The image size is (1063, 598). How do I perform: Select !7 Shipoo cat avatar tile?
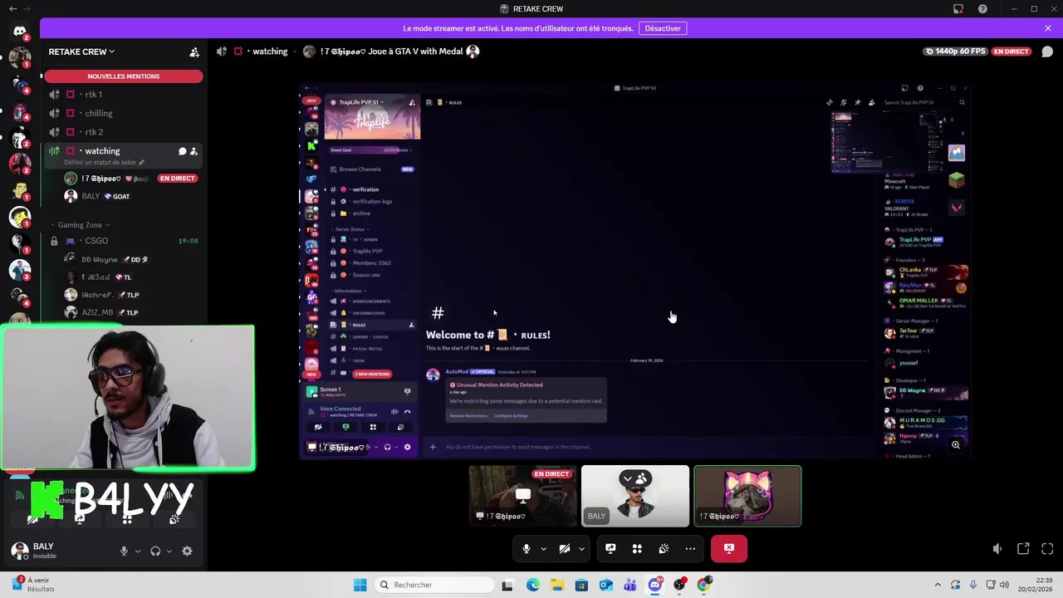tap(747, 496)
